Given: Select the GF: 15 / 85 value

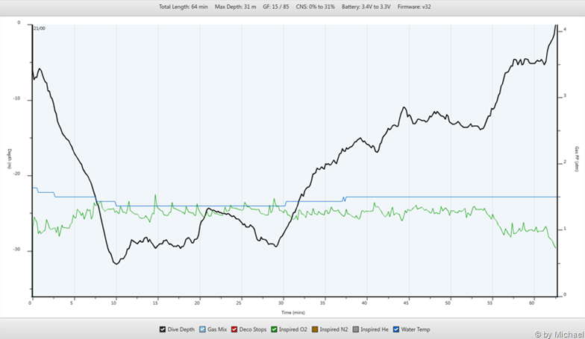Looking at the screenshot, I should click(278, 6).
